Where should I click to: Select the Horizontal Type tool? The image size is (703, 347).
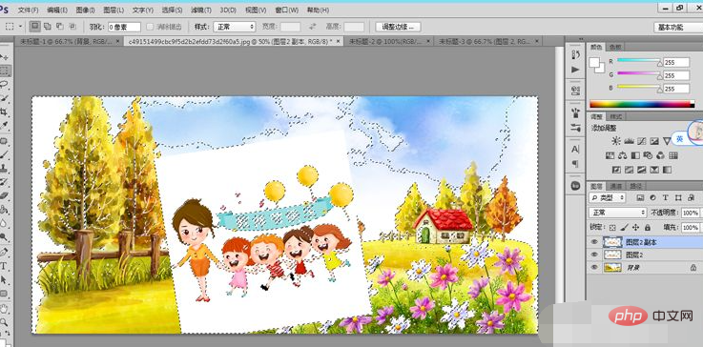coord(5,266)
